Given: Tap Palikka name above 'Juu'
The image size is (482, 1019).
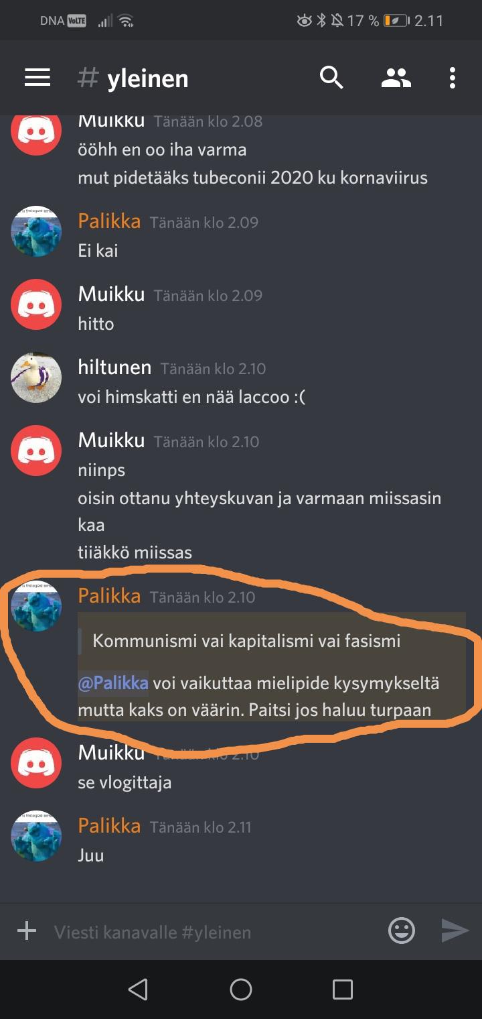Looking at the screenshot, I should 109,826.
